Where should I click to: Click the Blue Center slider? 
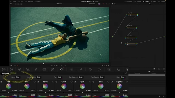(x=101, y=92)
